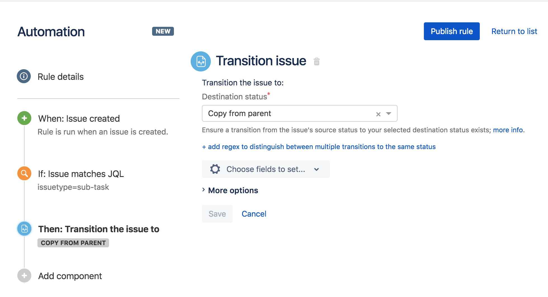Click the Publish rule button
This screenshot has width=548, height=297.
(x=452, y=31)
